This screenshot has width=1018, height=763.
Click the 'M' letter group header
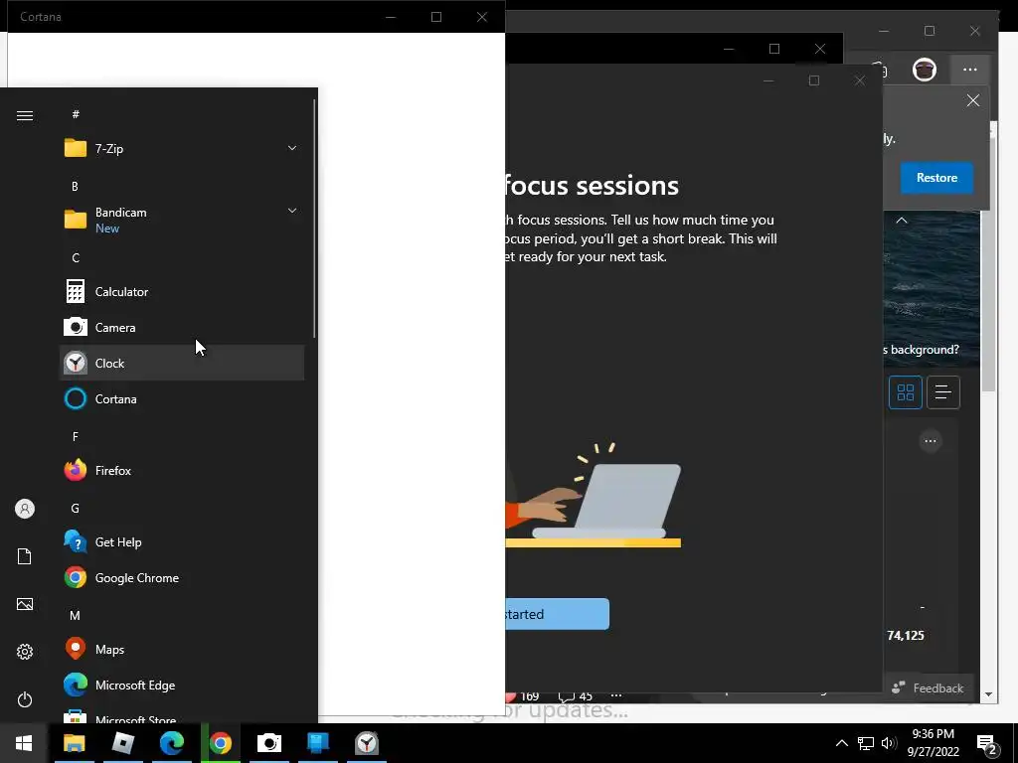[75, 616]
